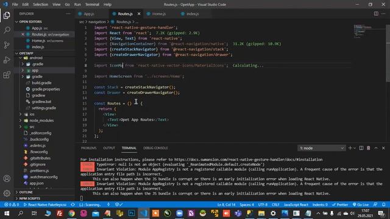Viewport: 390px width, 219px height.
Task: Switch to the PROBLEMS panel tab
Action: 88,148
